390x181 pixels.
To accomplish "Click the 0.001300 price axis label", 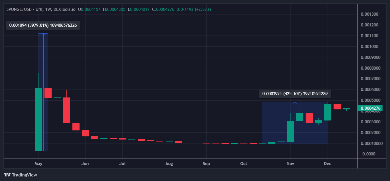I will [x=369, y=14].
